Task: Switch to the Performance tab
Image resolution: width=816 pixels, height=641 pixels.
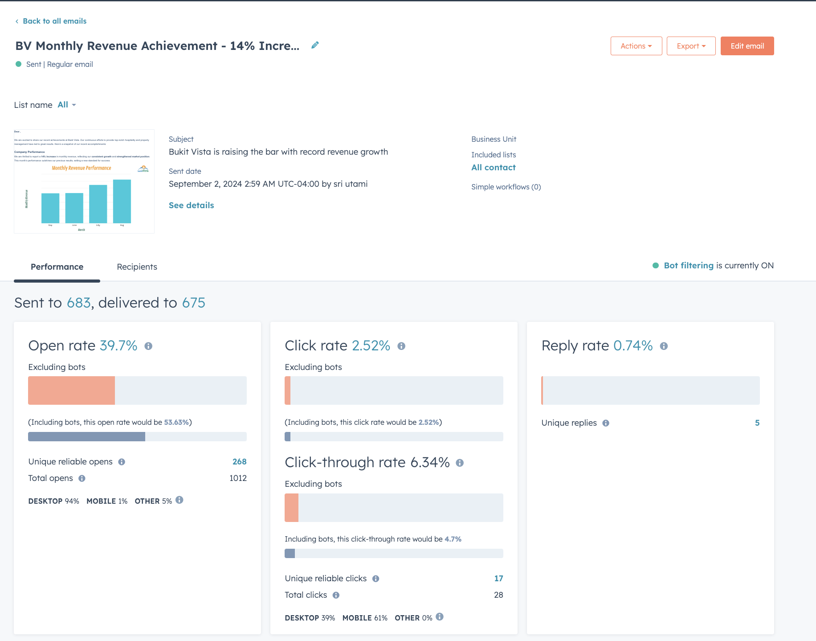Action: click(x=57, y=267)
